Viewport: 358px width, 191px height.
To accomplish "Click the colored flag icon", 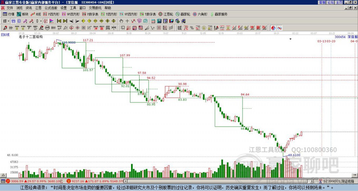I will [52, 21].
